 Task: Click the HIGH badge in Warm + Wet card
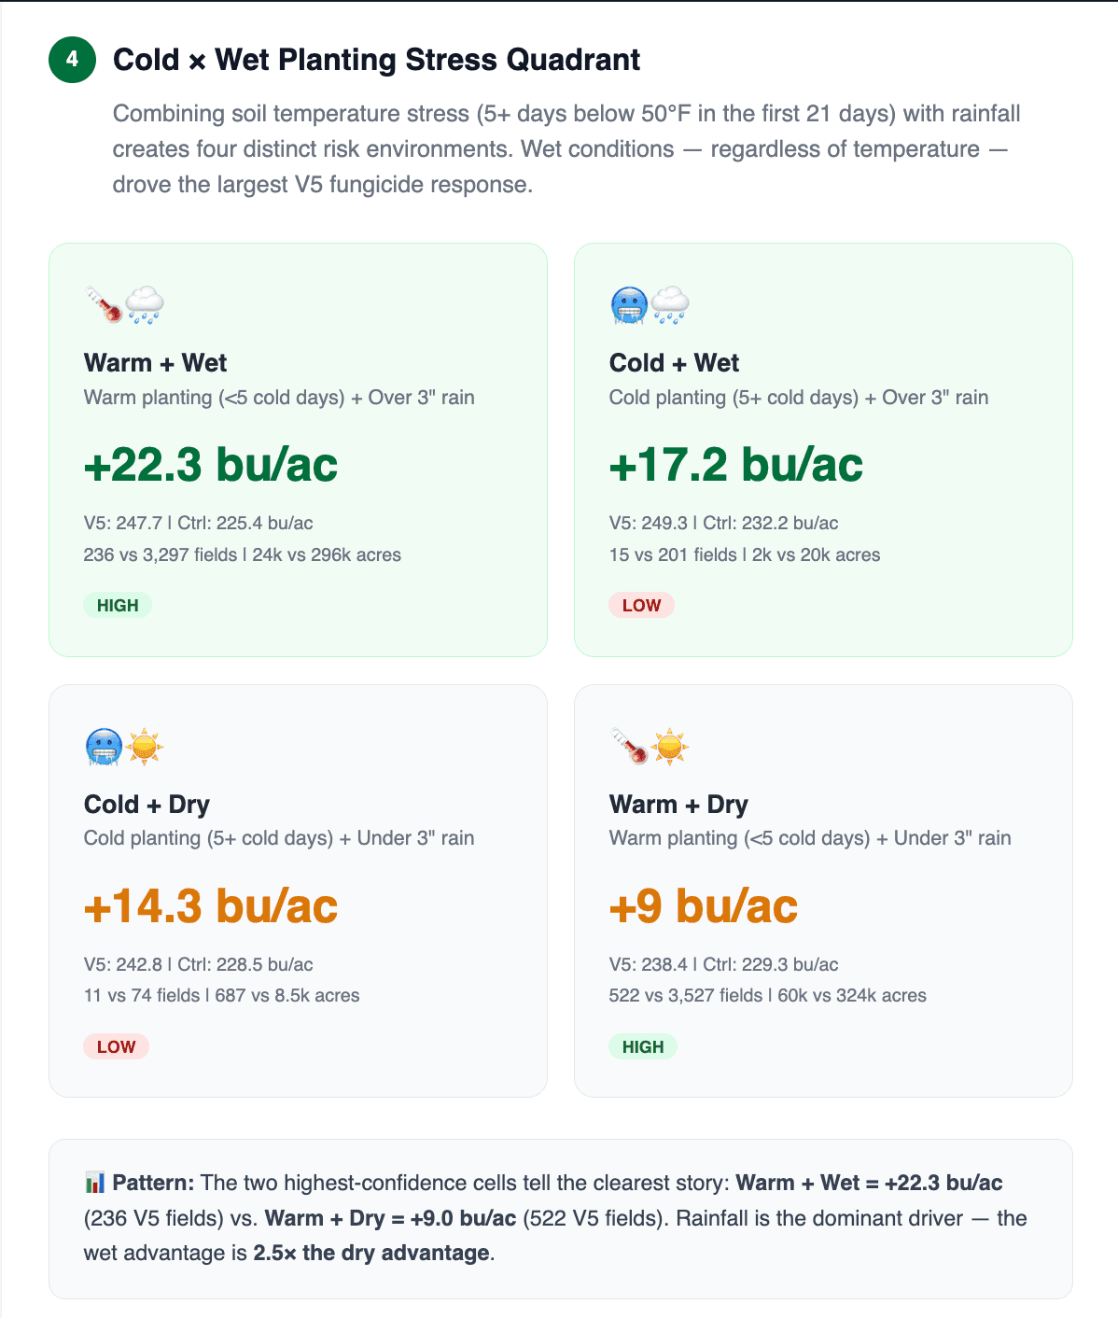(118, 605)
